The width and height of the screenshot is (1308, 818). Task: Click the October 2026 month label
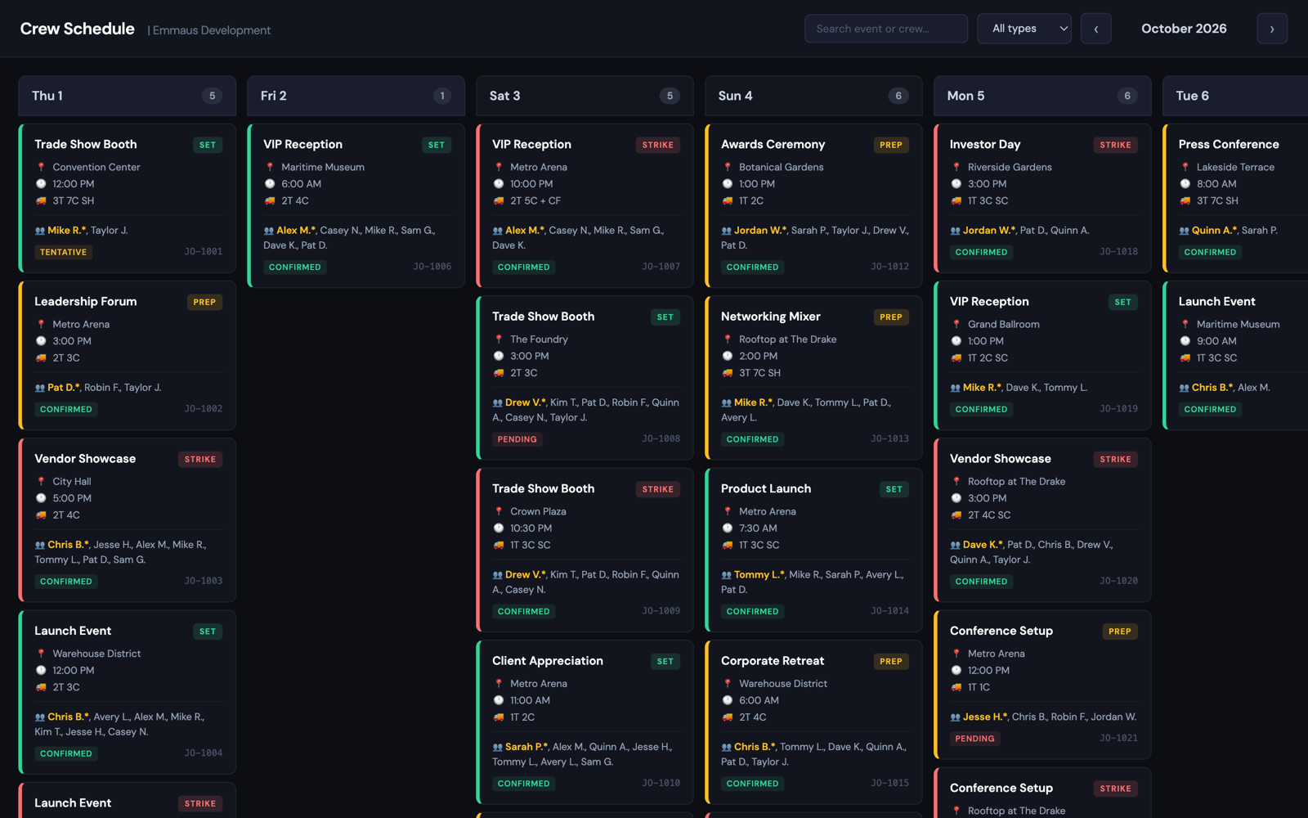tap(1184, 29)
